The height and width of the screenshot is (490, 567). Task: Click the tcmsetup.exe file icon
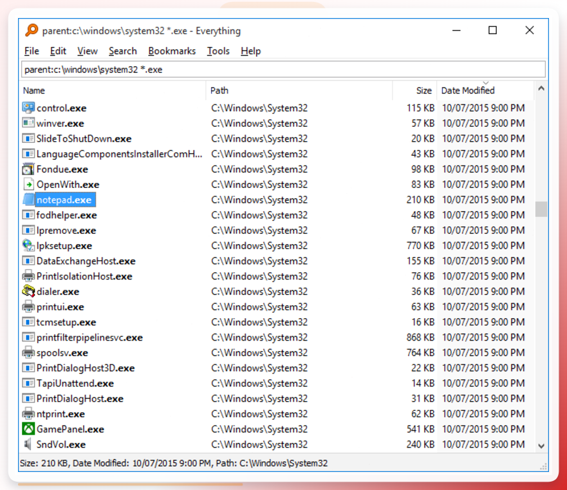(28, 322)
